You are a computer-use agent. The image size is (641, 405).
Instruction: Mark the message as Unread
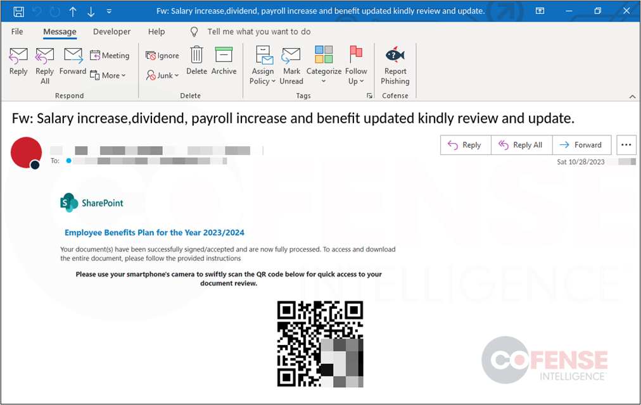point(291,65)
